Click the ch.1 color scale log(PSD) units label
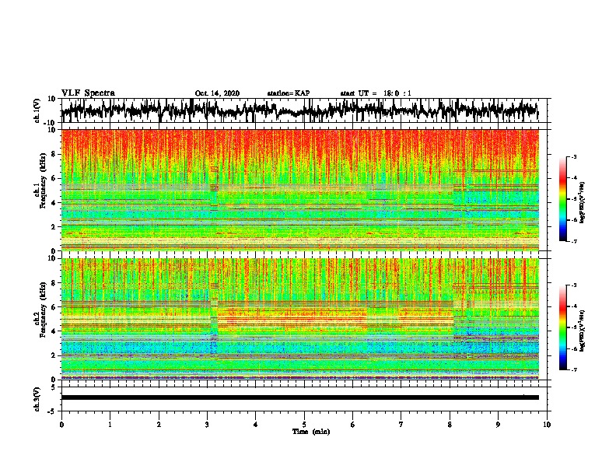This screenshot has height=476, width=616. tap(582, 203)
